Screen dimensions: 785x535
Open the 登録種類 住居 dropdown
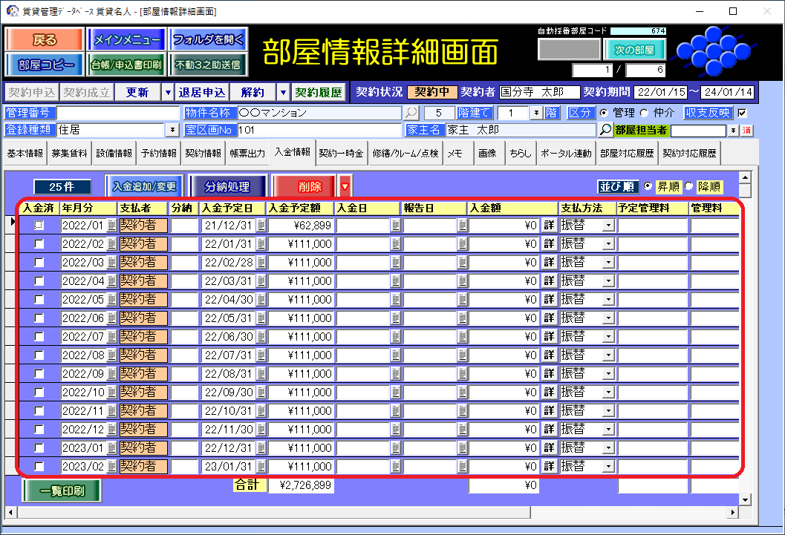(173, 130)
